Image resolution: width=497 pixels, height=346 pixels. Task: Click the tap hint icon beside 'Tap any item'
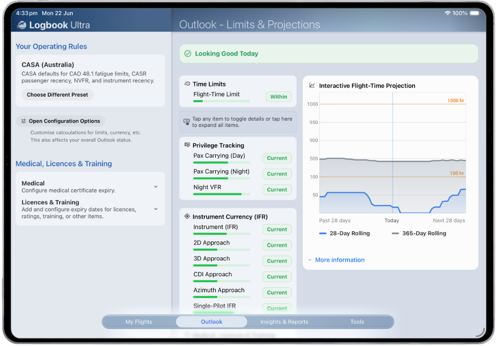[187, 122]
